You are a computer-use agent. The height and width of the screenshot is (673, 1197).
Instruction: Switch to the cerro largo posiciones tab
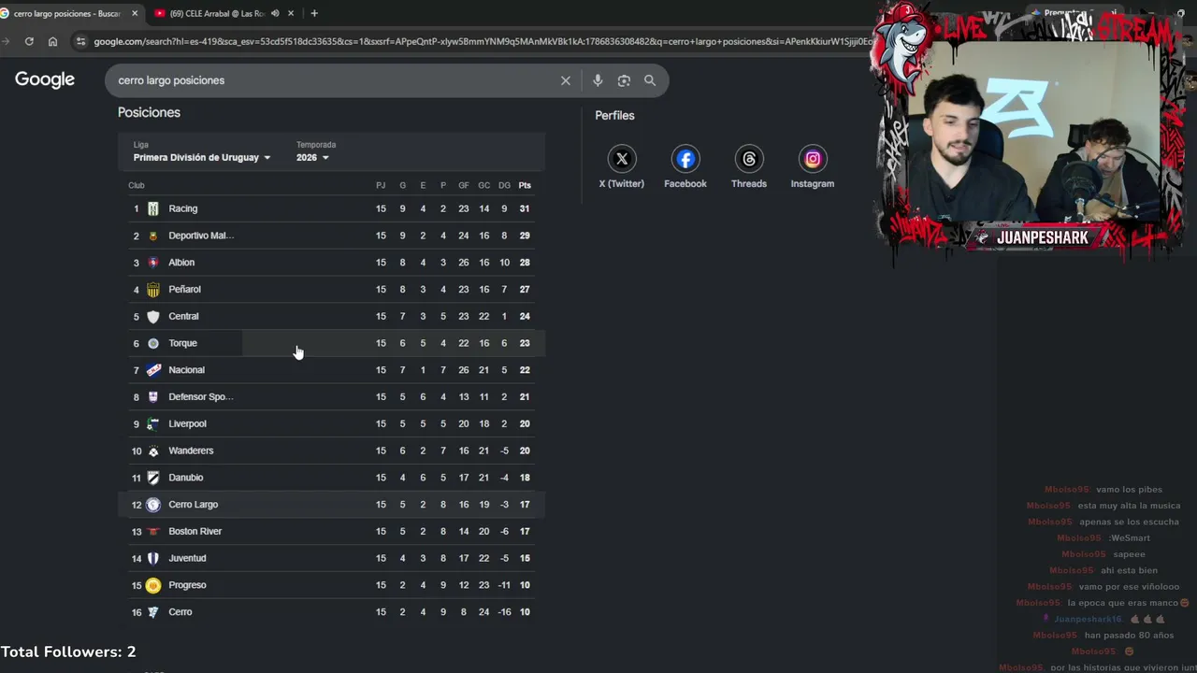point(67,13)
